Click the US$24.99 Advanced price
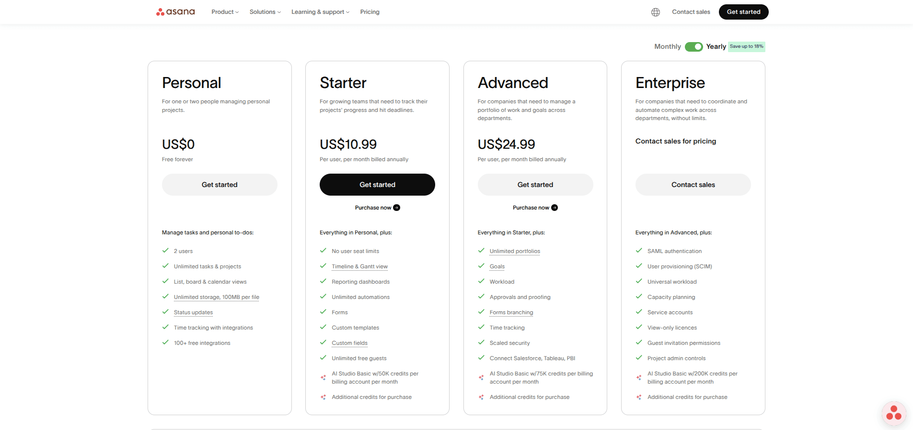Screen dimensions: 913x430 click(x=506, y=144)
